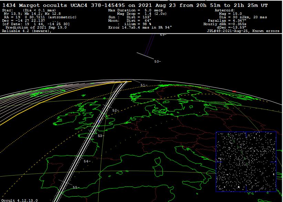Click the 54 minute time marker
Viewport: 283px width, 202px height.
click(x=87, y=161)
